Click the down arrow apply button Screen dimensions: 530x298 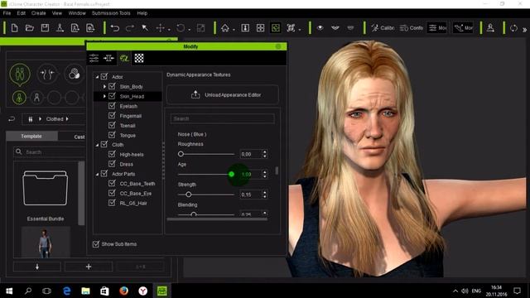[x=37, y=267]
